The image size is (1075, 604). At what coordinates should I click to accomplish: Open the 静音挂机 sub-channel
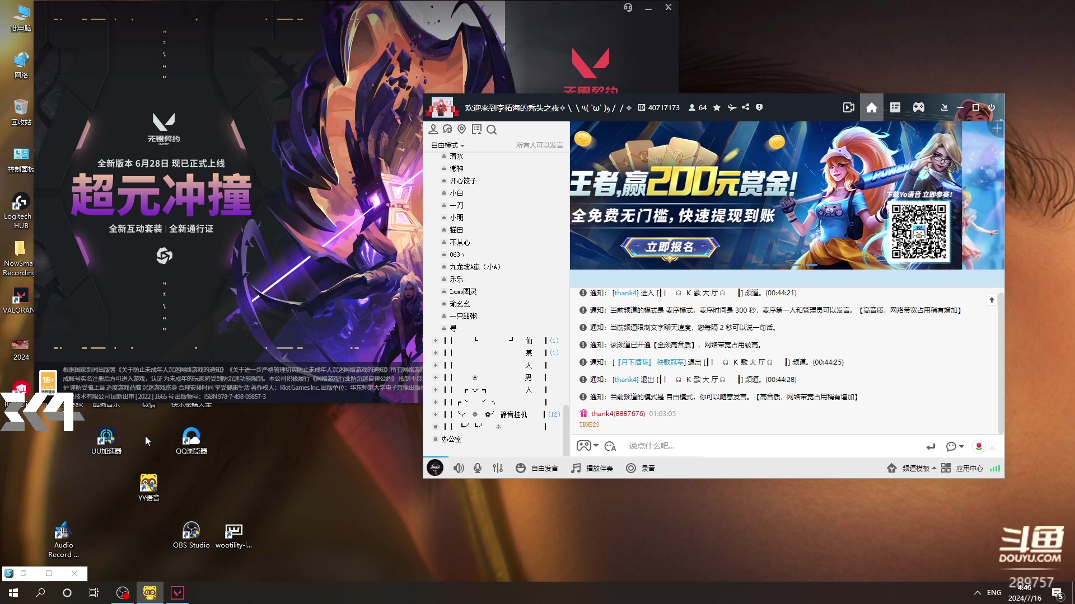pyautogui.click(x=513, y=414)
